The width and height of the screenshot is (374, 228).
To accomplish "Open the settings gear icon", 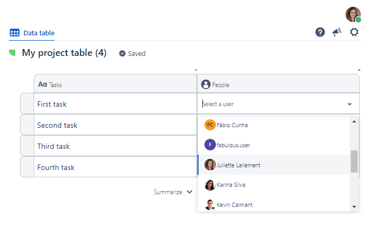I will (x=354, y=32).
